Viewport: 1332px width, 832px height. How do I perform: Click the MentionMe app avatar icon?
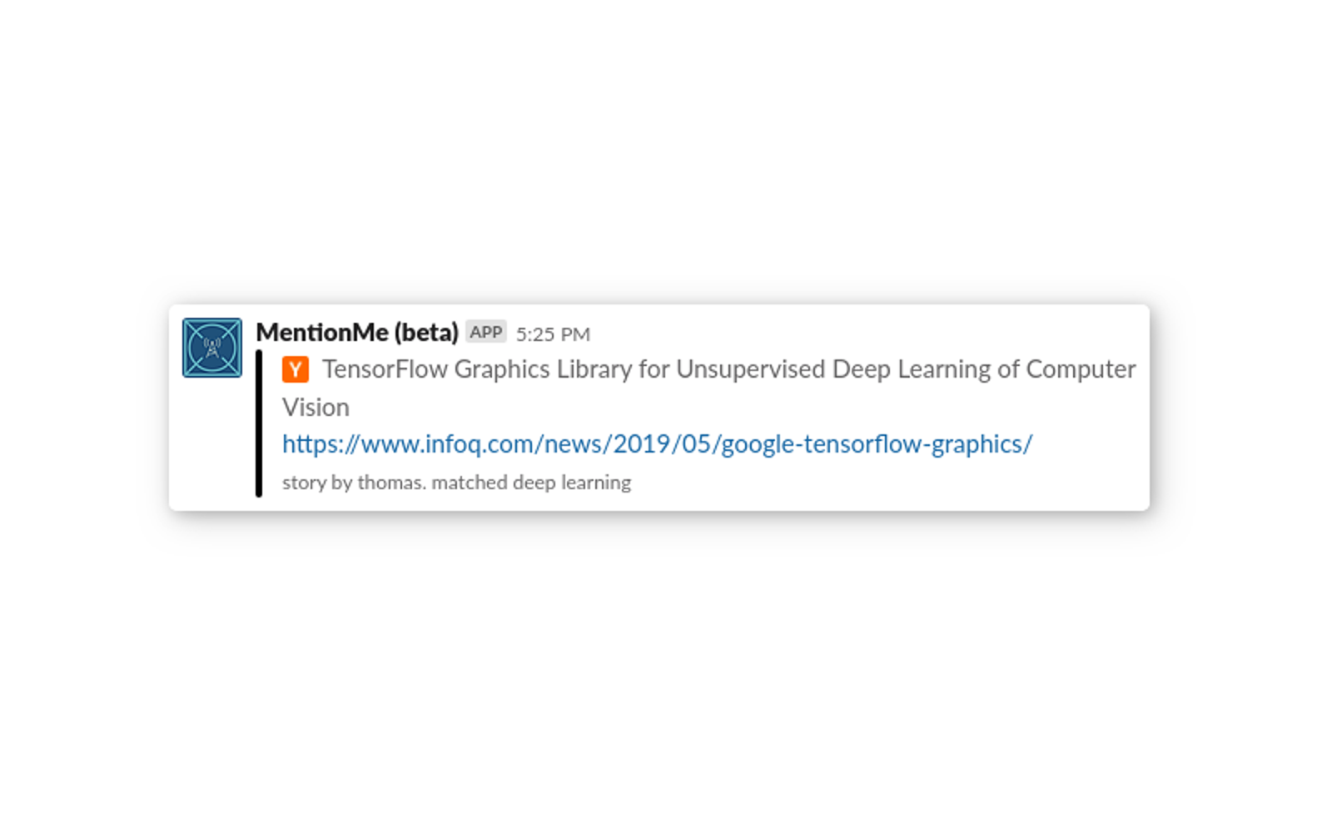(x=212, y=348)
